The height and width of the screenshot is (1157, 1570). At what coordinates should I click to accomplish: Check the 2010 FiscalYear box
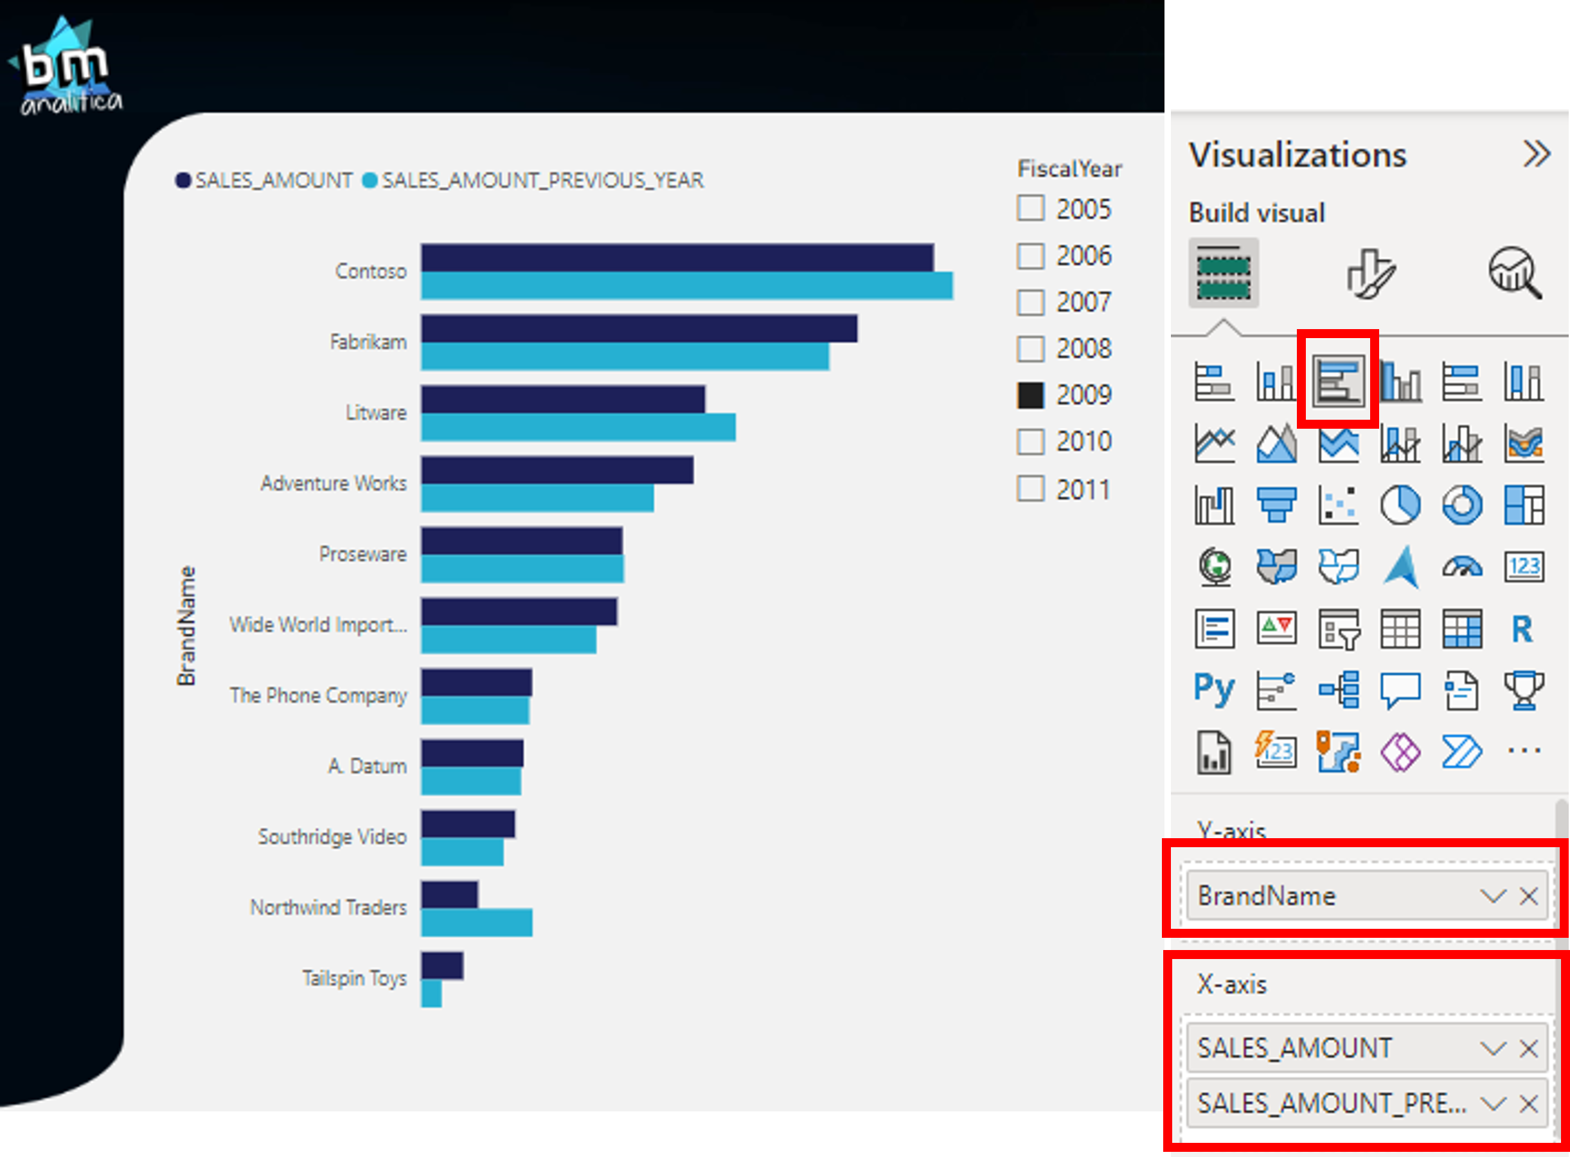click(x=1031, y=442)
